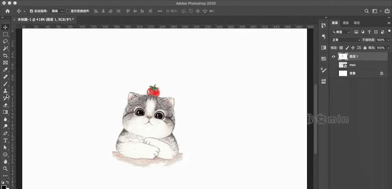Screen dimensions: 392x189
Task: Click align top edges icon
Action: pyautogui.click(x=128, y=11)
